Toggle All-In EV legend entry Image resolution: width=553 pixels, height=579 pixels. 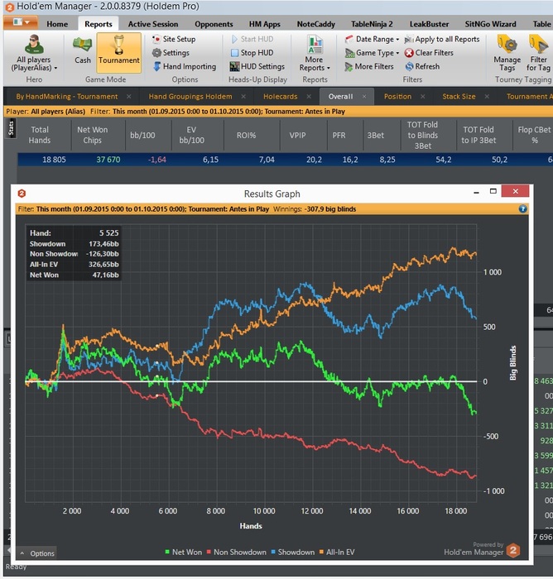[x=337, y=553]
